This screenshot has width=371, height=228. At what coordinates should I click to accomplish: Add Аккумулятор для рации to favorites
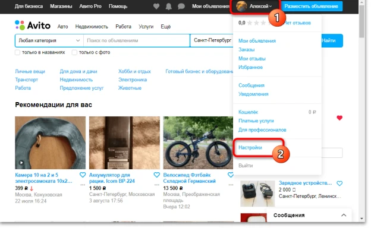156,175
